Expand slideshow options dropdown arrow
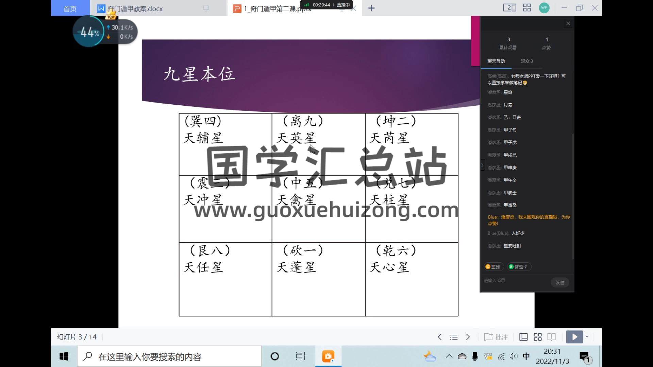 587,337
